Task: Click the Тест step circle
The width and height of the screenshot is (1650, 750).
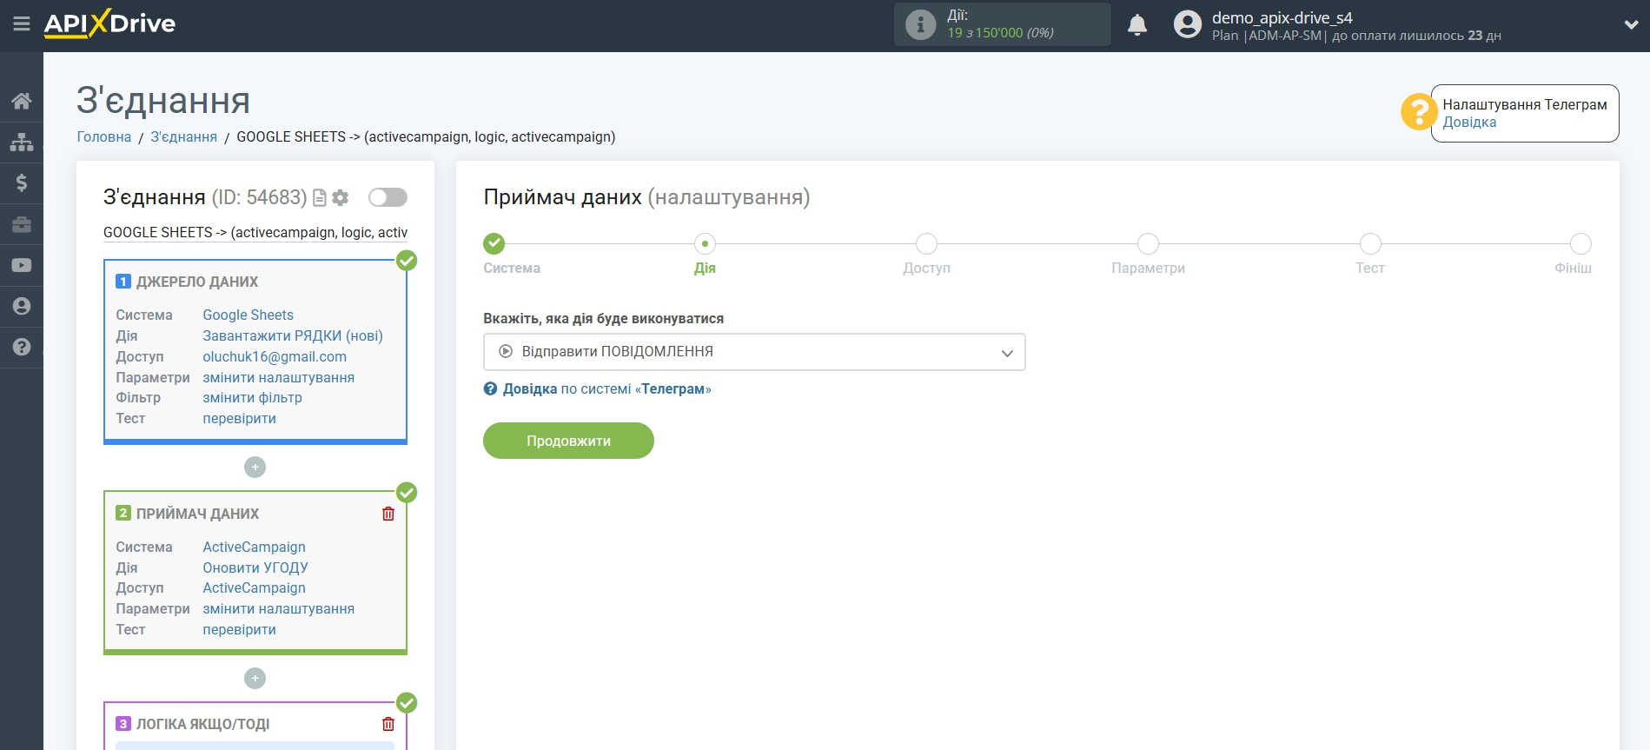Action: pos(1370,243)
